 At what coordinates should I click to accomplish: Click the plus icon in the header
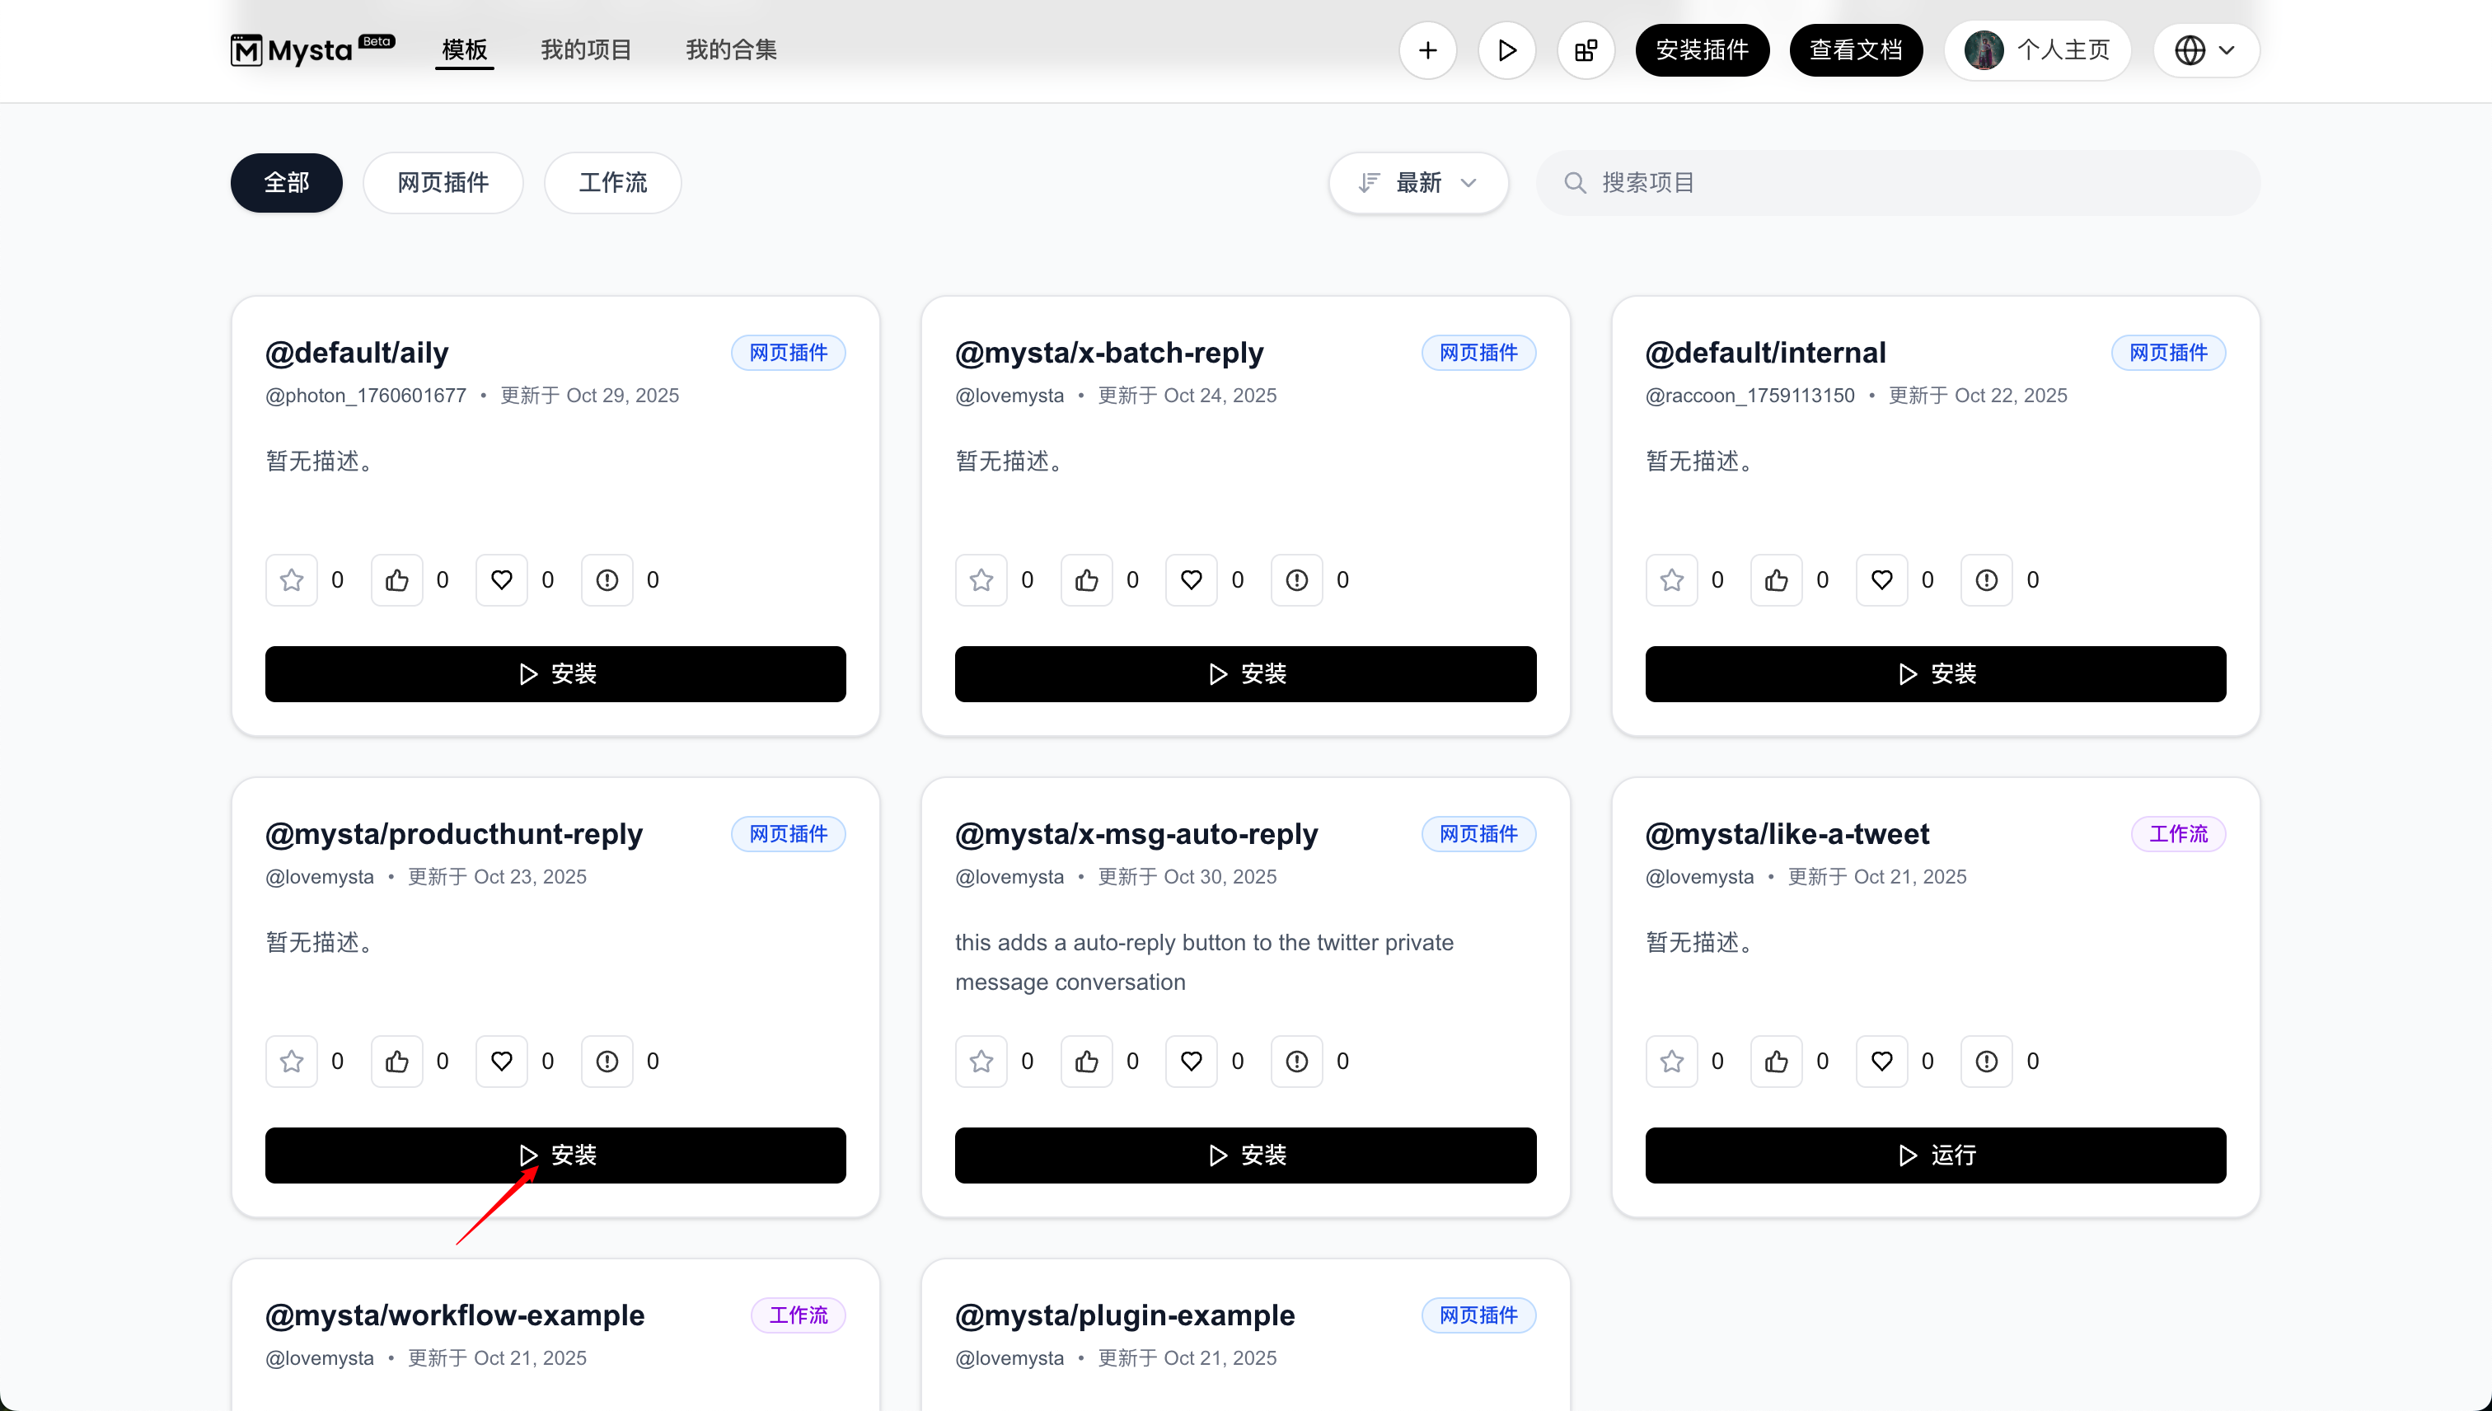click(1427, 50)
